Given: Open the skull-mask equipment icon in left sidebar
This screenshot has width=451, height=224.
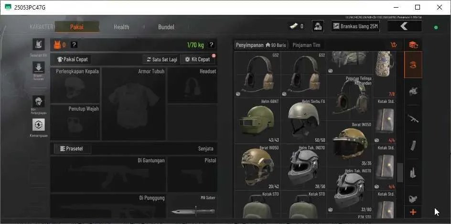Looking at the screenshot, I should [39, 101].
